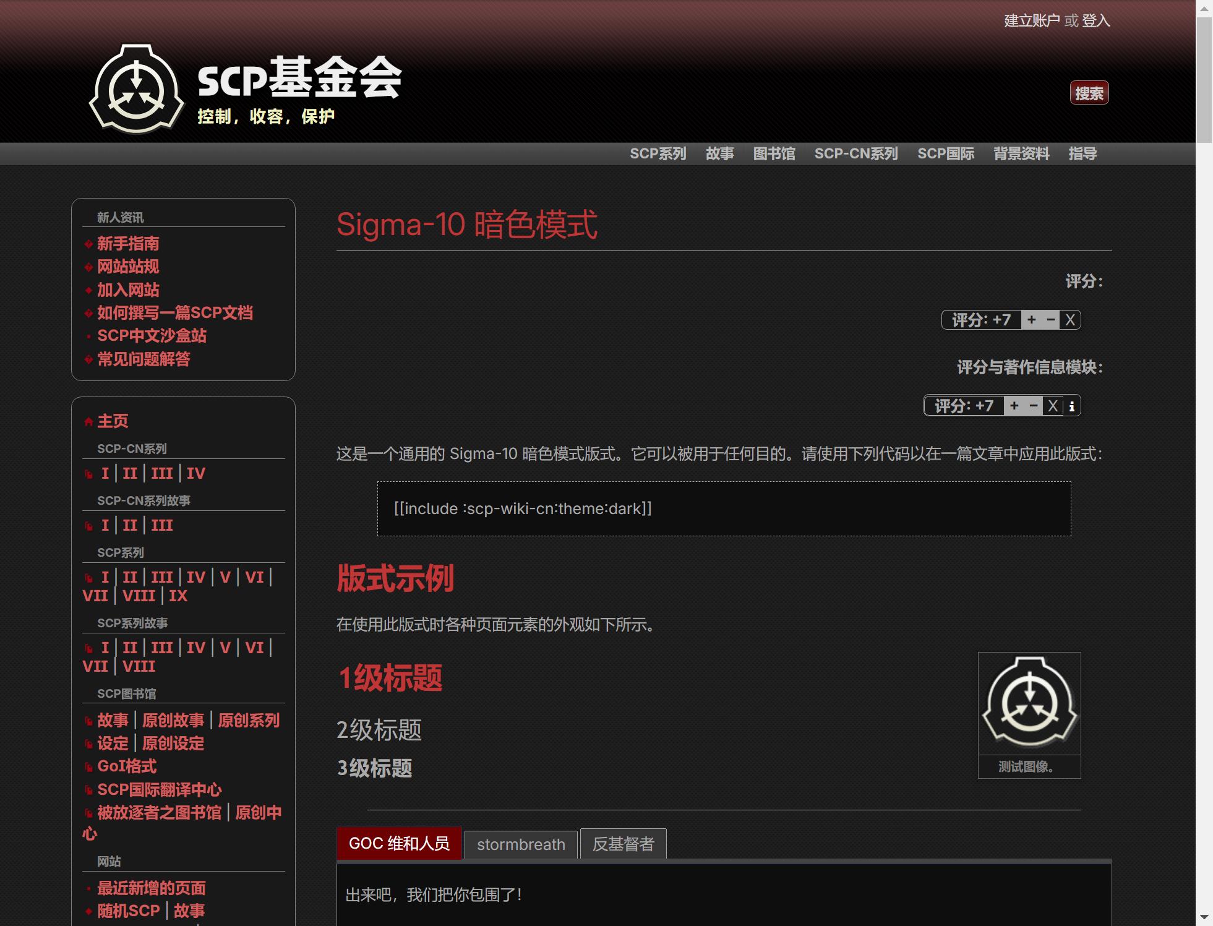Open SCP系列 VIII link in sidebar
Viewport: 1213px width, 926px height.
click(139, 596)
